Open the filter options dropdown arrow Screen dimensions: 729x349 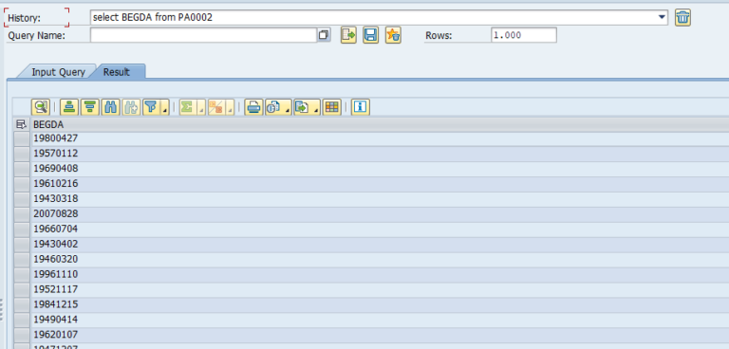(x=164, y=110)
